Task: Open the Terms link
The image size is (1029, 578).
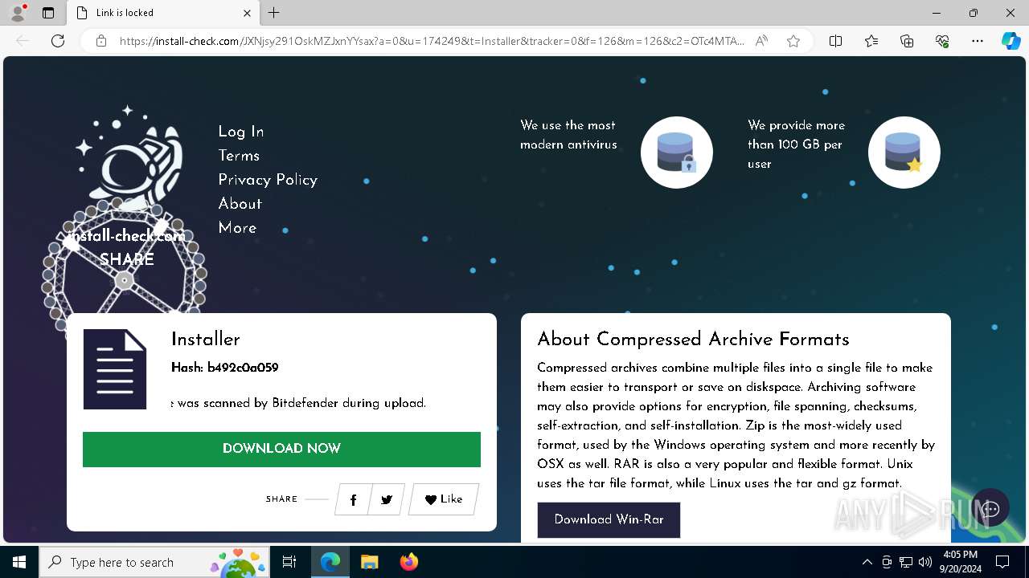Action: point(239,156)
